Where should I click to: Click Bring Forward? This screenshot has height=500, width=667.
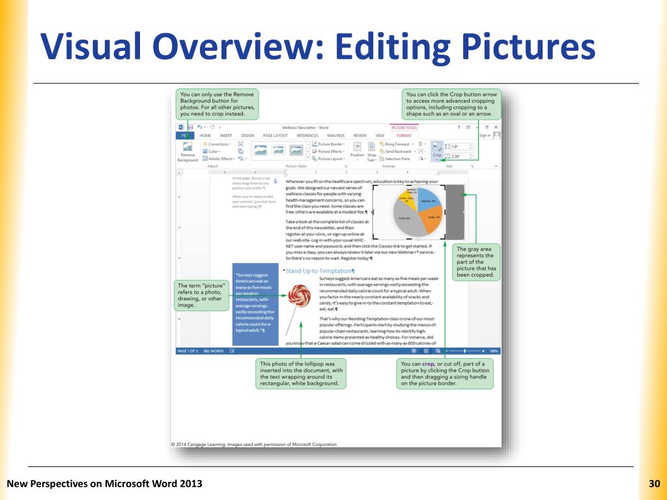pyautogui.click(x=397, y=144)
